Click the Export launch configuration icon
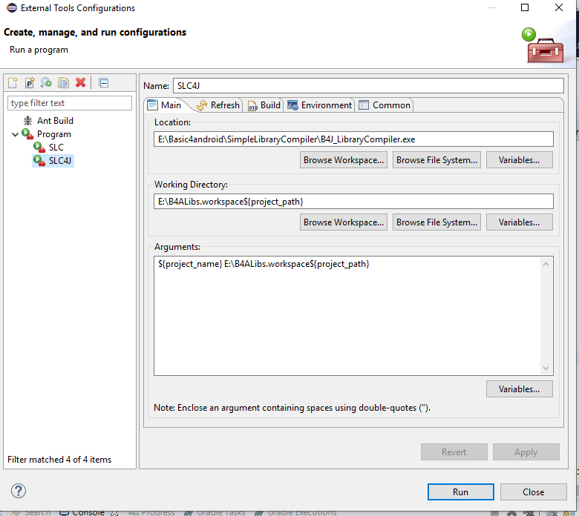 pos(46,83)
